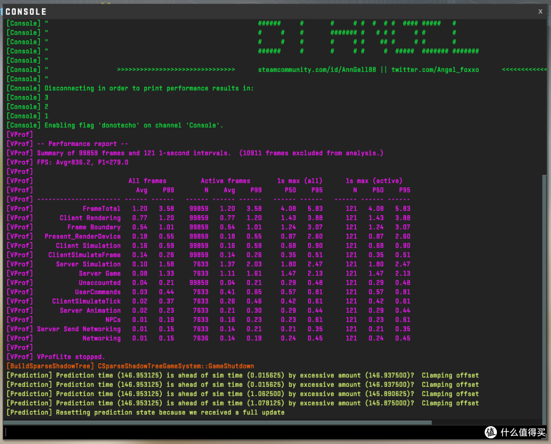Click the CSparseShadowTreeGameSystem::GameShutdown line
The width and height of the screenshot is (551, 444).
pos(131,366)
